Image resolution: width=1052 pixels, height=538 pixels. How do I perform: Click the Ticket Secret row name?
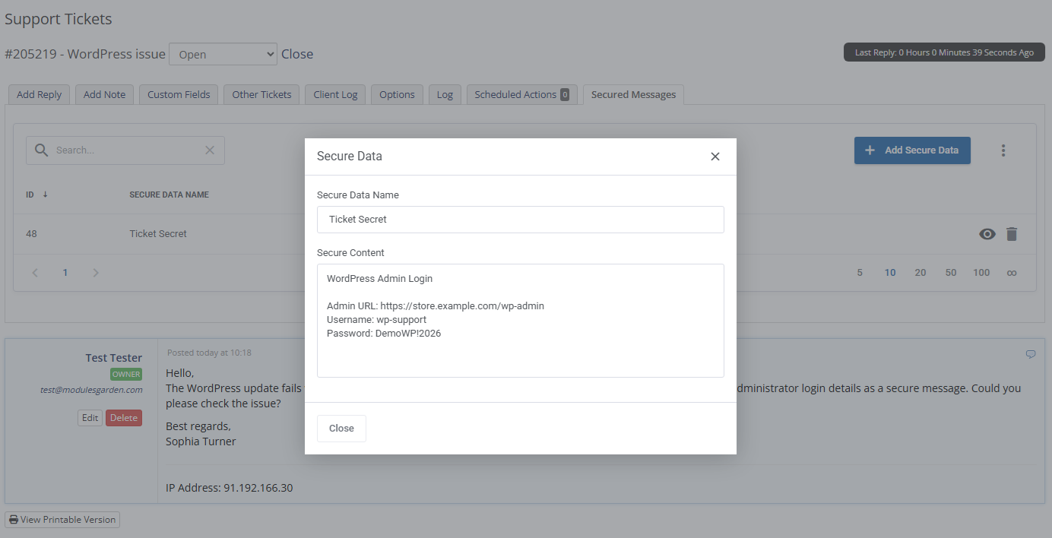tap(158, 234)
